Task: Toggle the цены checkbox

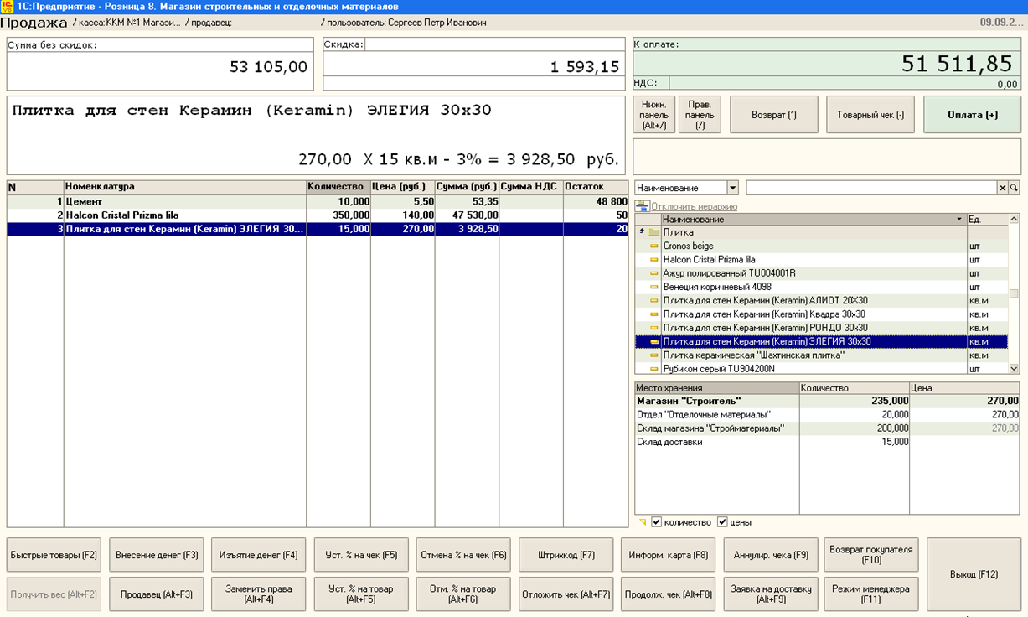Action: pyautogui.click(x=722, y=522)
